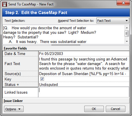This screenshot has height=116, width=132.
Task: Edit the Date & Time value field
Action: (84, 54)
